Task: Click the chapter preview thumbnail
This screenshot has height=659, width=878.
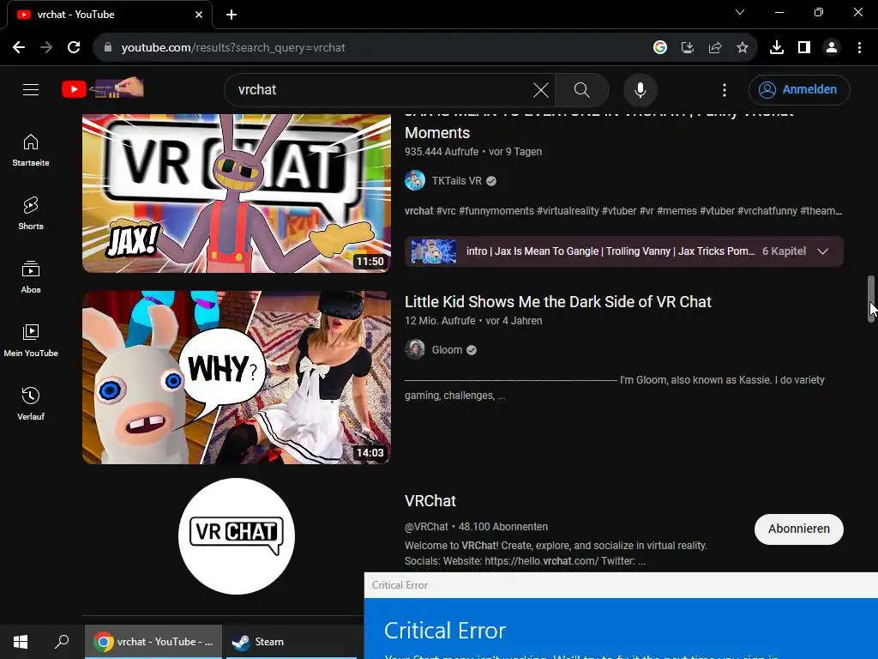Action: (x=433, y=251)
